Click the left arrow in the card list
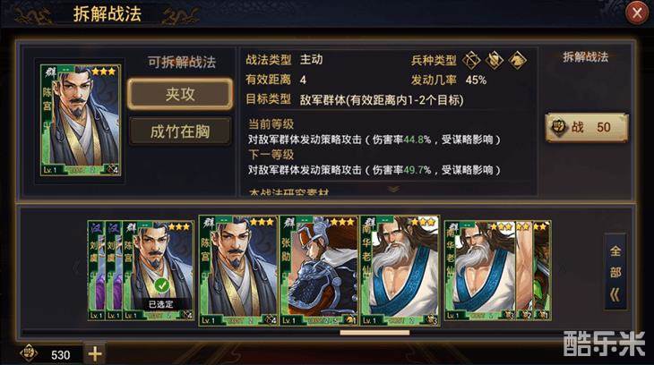This screenshot has height=365, width=654. tap(78, 267)
